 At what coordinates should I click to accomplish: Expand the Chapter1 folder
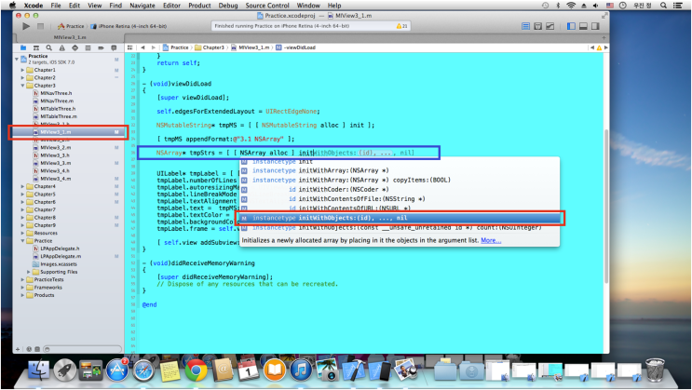23,70
